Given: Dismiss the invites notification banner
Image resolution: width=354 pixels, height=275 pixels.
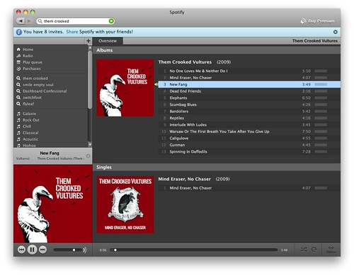Looking at the screenshot, I should [x=335, y=32].
